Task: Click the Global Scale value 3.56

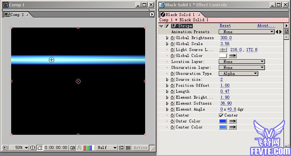Action: 225,44
